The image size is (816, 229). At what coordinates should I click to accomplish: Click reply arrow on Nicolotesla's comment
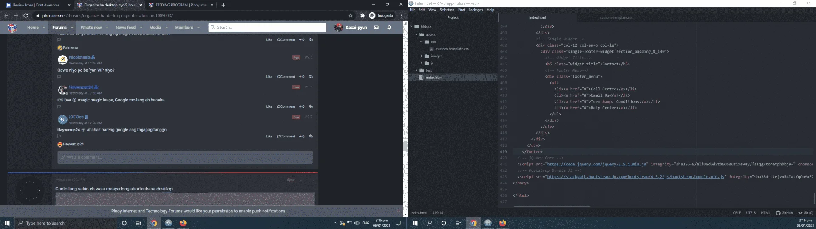[311, 77]
